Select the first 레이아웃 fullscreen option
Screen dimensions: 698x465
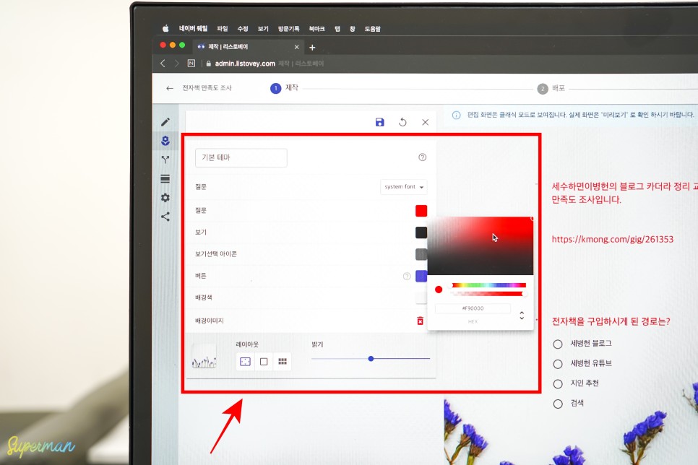[245, 361]
